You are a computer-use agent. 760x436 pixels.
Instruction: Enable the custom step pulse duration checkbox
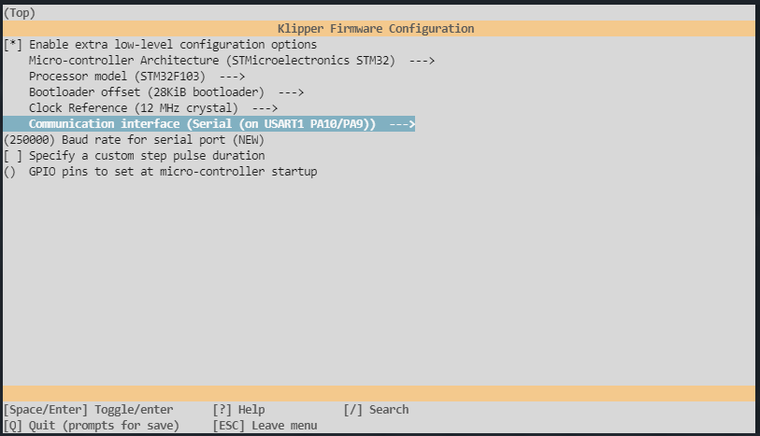click(x=13, y=155)
